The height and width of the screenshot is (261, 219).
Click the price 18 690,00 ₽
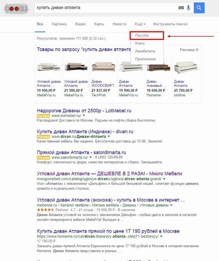(156, 91)
